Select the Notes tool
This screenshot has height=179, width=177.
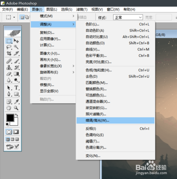[9, 102]
